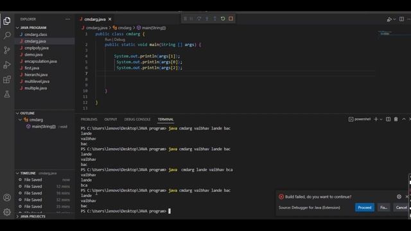The image size is (411, 231).
Task: Select main(String[]) method in Outline
Action: point(44,126)
